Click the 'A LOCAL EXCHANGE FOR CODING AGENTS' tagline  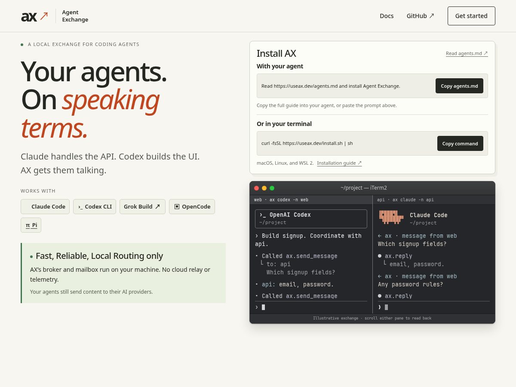point(83,44)
